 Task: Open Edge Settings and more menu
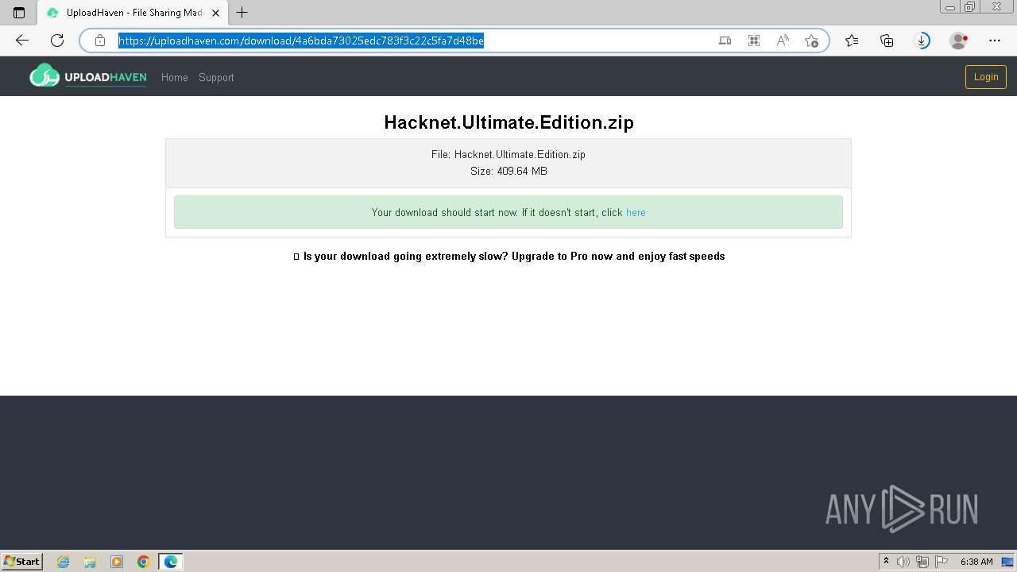(x=995, y=41)
